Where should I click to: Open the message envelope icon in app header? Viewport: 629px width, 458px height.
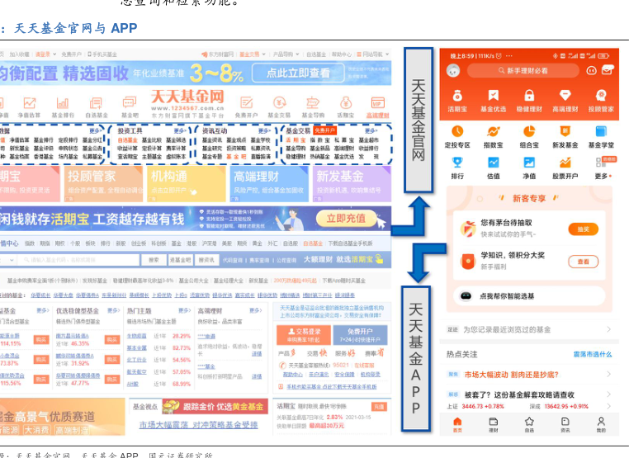(x=608, y=70)
